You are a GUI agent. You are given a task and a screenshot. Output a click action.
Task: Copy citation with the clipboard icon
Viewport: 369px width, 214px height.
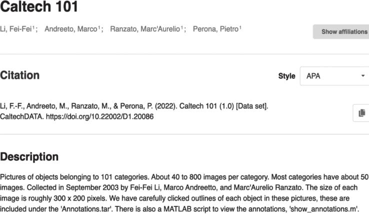point(361,113)
